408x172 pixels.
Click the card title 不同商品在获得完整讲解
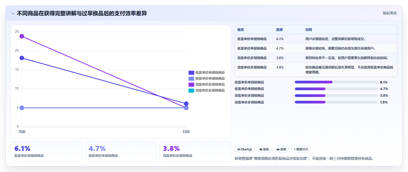pyautogui.click(x=82, y=13)
